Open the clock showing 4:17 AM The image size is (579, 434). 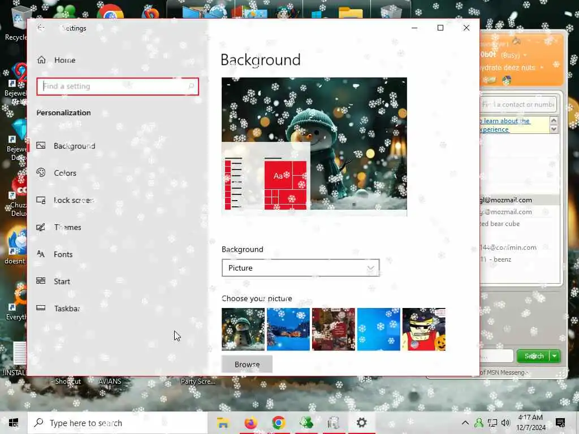(530, 423)
